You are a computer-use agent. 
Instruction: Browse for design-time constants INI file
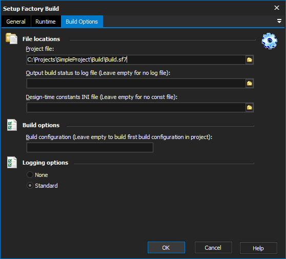point(249,108)
